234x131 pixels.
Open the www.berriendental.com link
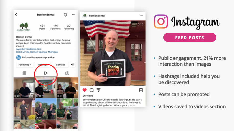point(29,49)
